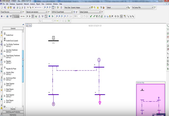The image size is (169, 116).
Task: Click the Synchronous Motor symbol
Action: (11, 79)
